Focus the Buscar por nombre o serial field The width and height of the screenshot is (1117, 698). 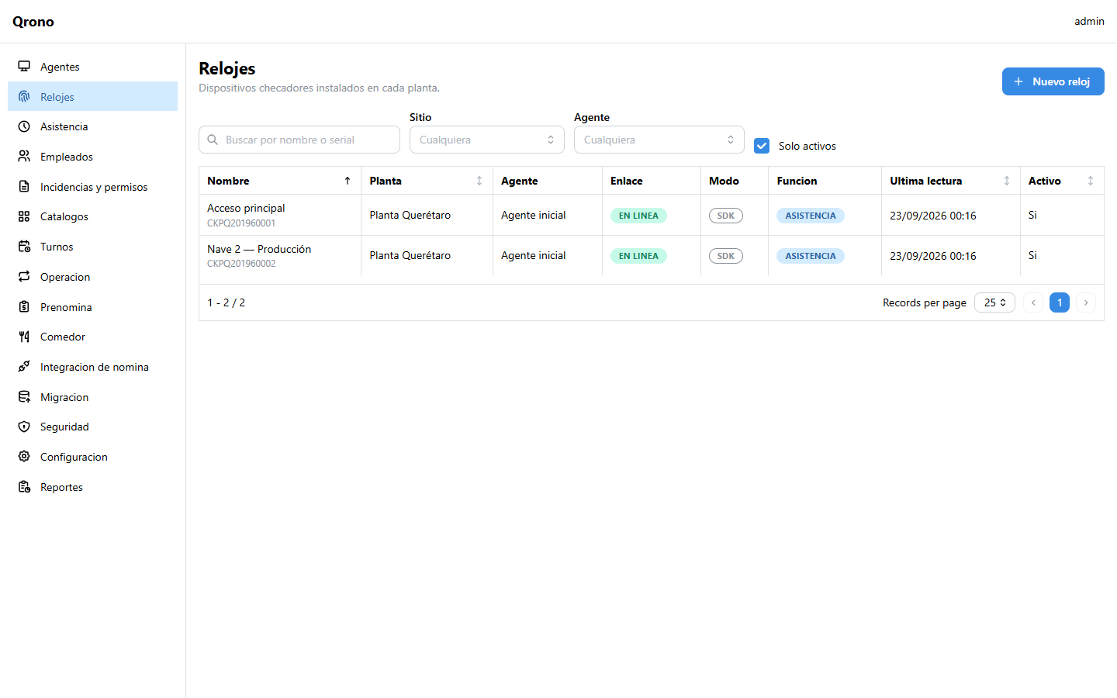click(x=299, y=140)
